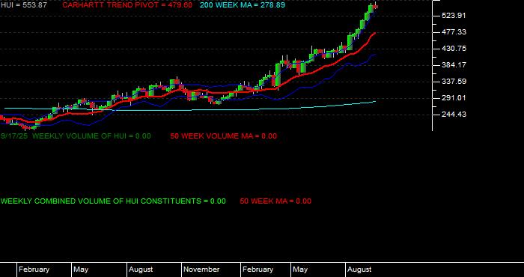Select the CARHARTT TREND PIVOT = 479.60 label
Image resolution: width=524 pixels, height=277 pixels.
pos(127,5)
